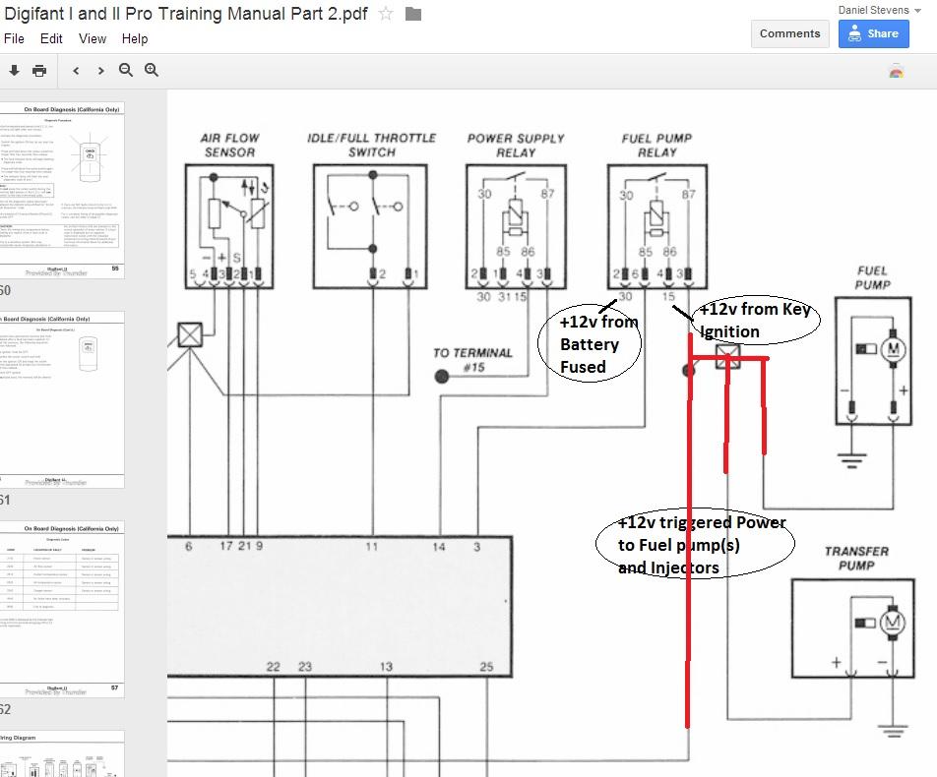Image resolution: width=937 pixels, height=777 pixels.
Task: Select the Wiring Diagram page thumbnail
Action: coord(62,753)
